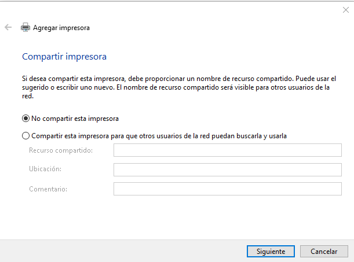Click the Siguiente button

[271, 251]
